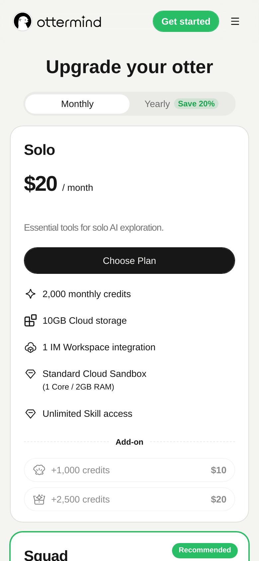This screenshot has height=561, width=259.
Task: Click the Squad plan title
Action: pyautogui.click(x=46, y=555)
